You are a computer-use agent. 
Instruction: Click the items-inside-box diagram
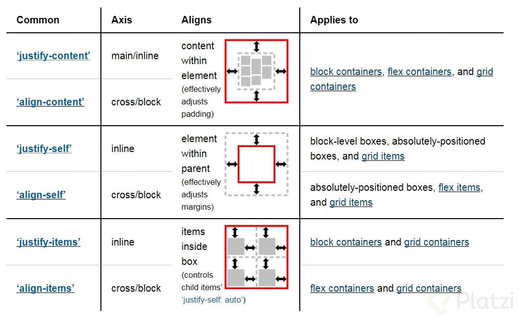coord(257,257)
